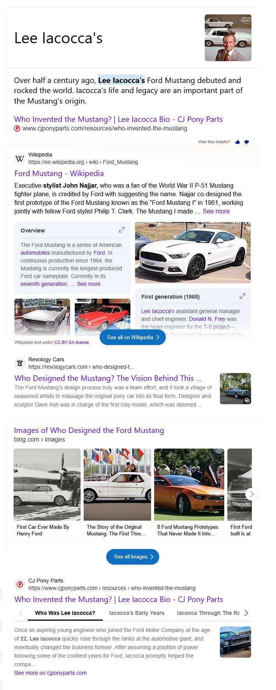Expand the Overview card with arrow icon
Screen dimensions: 276x690
tap(122, 230)
